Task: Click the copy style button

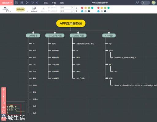Action: click(52, 8)
